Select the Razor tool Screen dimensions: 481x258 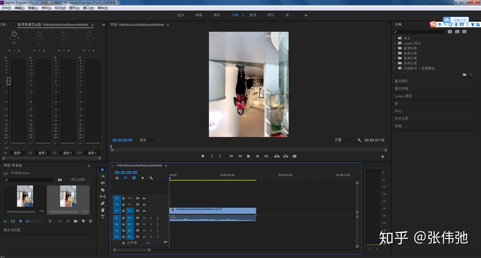[x=103, y=190]
